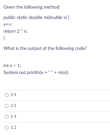Click the answer label text 1 4
The height and width of the screenshot is (135, 110).
click(x=13, y=116)
